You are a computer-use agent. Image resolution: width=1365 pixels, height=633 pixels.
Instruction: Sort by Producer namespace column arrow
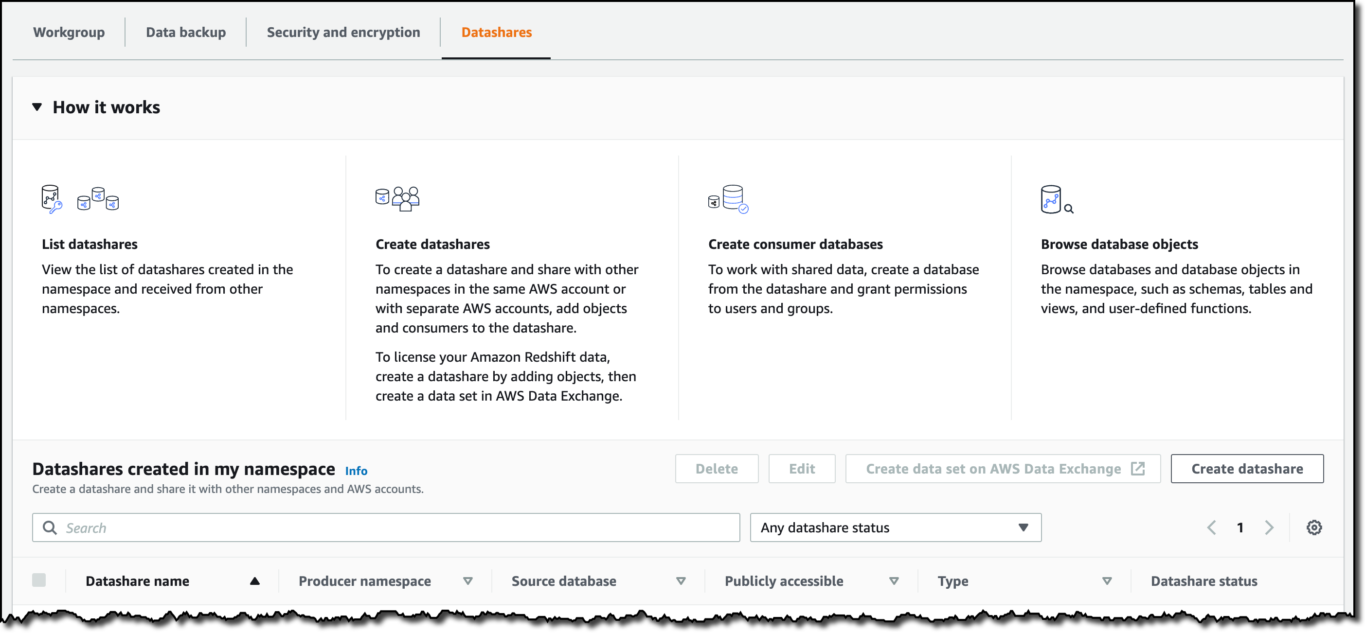coord(468,581)
